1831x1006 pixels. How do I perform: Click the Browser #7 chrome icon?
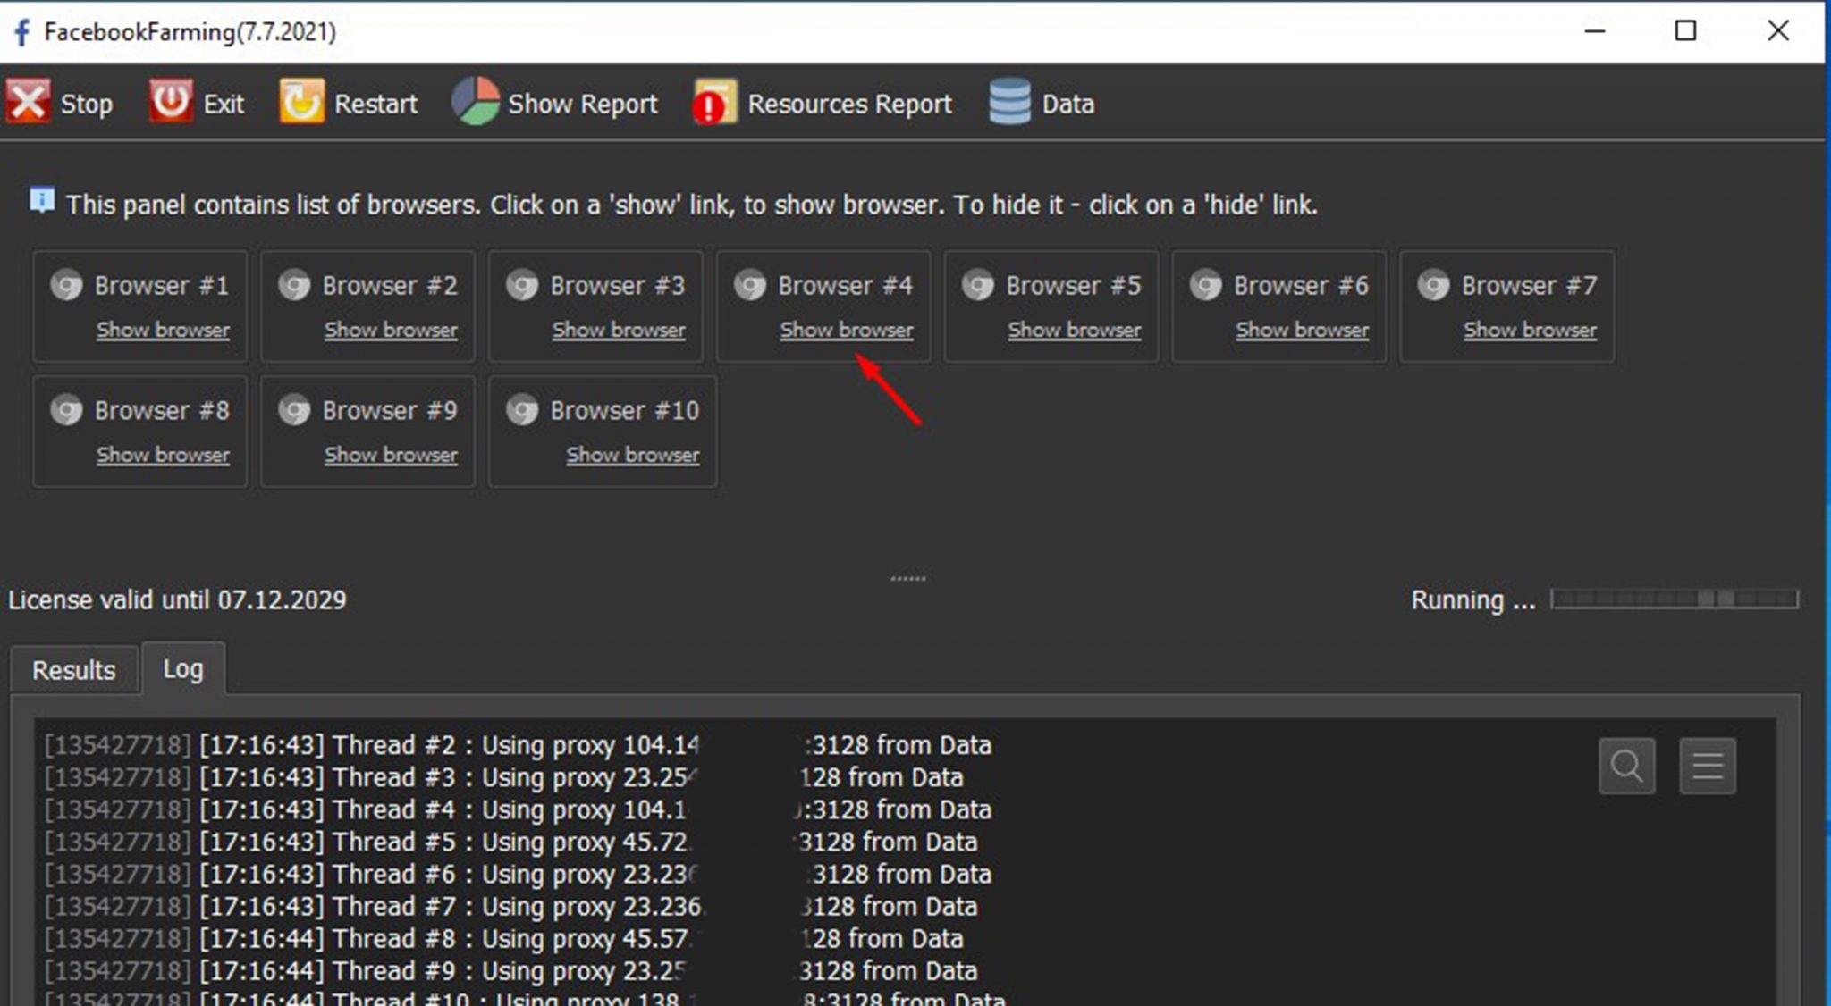pyautogui.click(x=1434, y=285)
